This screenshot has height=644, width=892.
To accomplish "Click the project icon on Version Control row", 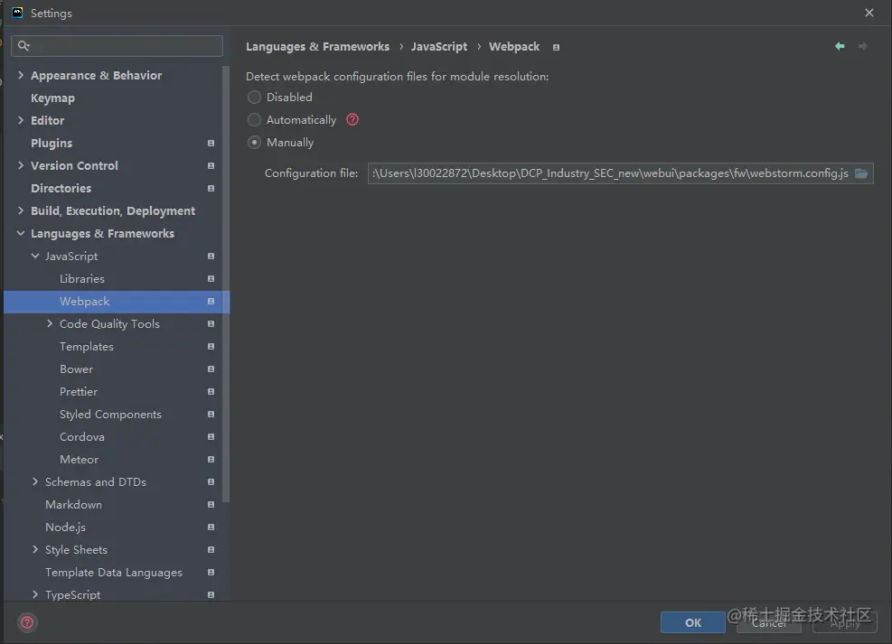I will click(x=211, y=166).
